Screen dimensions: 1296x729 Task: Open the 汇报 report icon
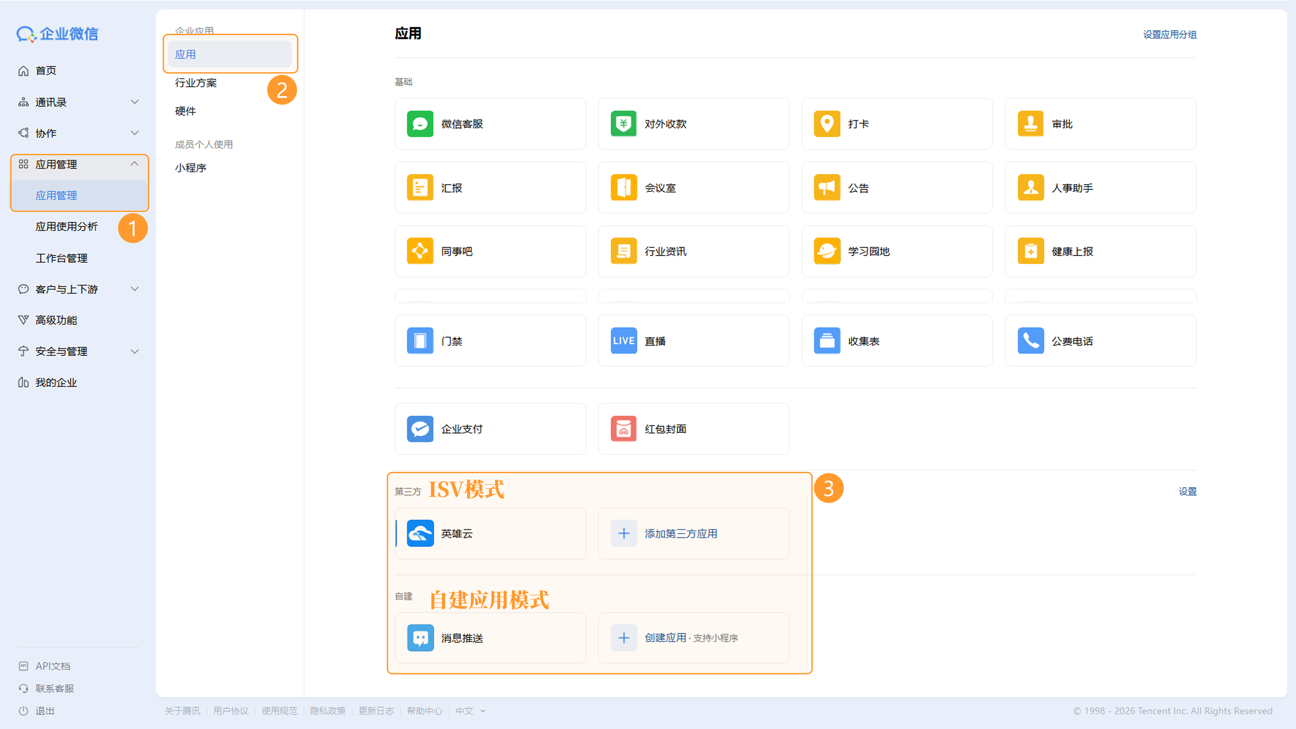point(420,188)
